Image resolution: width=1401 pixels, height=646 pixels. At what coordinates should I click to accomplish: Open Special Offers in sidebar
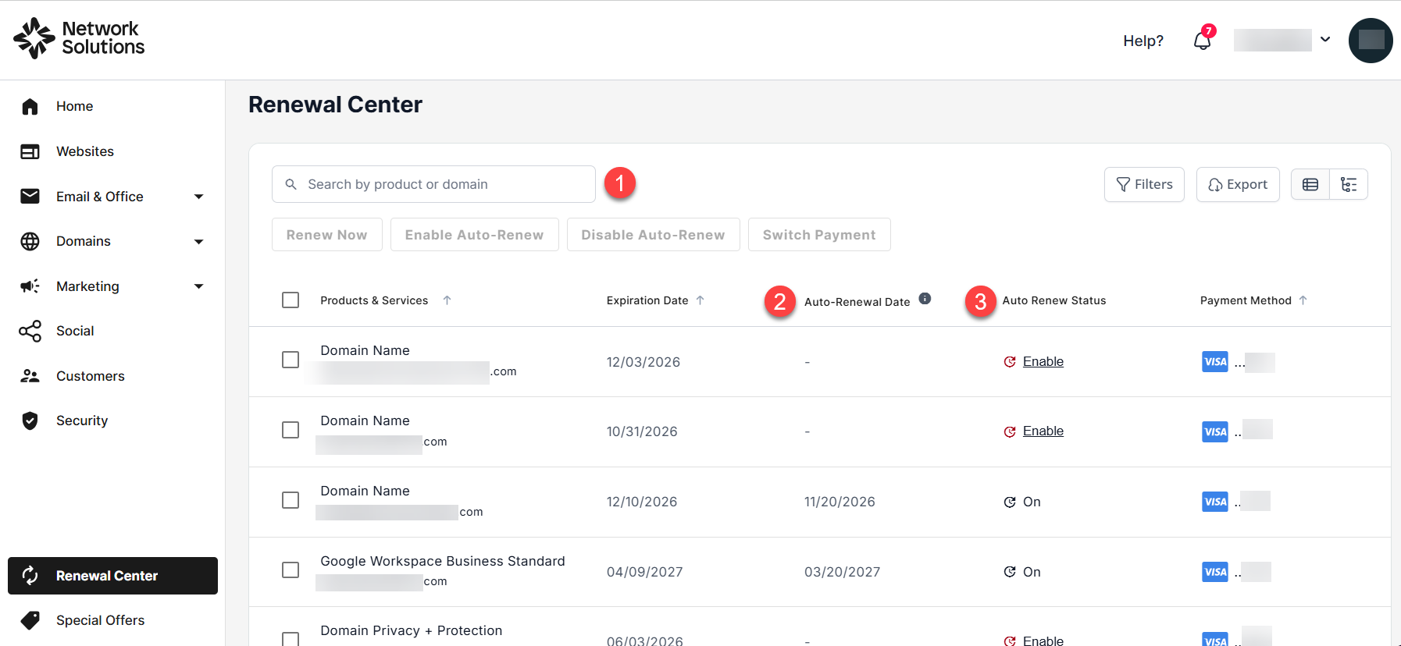pyautogui.click(x=100, y=620)
